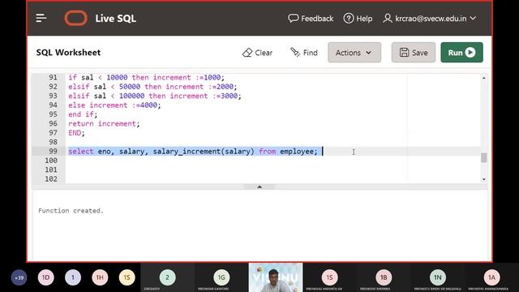The height and width of the screenshot is (292, 519).
Task: Click the 'Function created.' output text
Action: [71, 211]
